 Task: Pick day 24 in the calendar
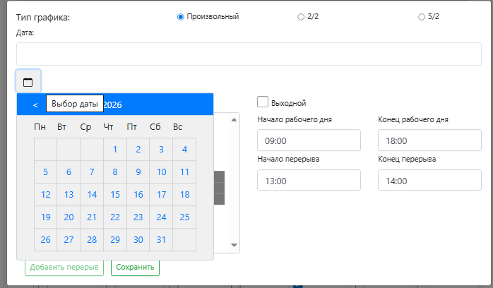(x=161, y=217)
